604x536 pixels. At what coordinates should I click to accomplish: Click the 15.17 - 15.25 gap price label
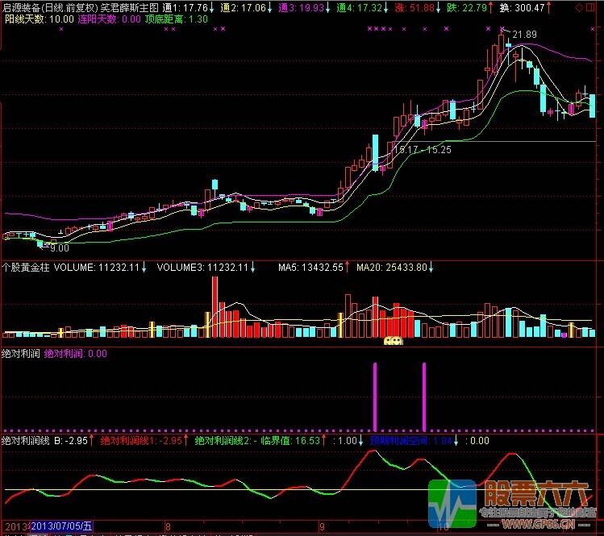point(422,150)
